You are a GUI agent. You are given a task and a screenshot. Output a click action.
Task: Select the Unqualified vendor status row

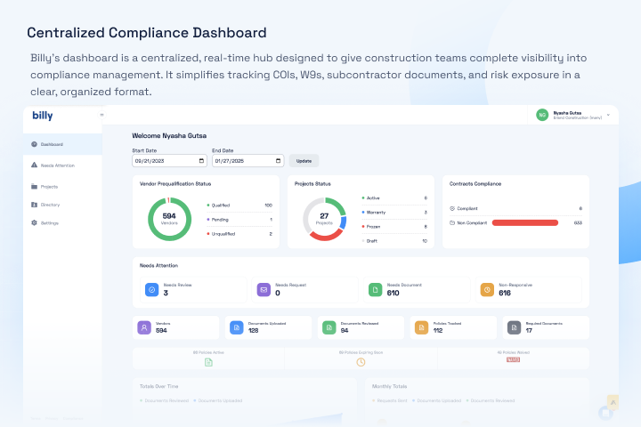[239, 234]
